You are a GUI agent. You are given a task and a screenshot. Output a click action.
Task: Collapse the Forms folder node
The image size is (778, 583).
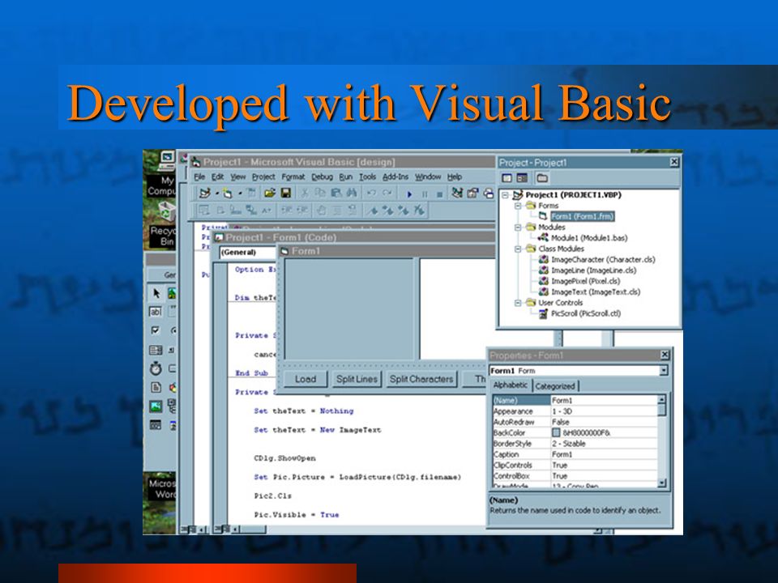(518, 206)
